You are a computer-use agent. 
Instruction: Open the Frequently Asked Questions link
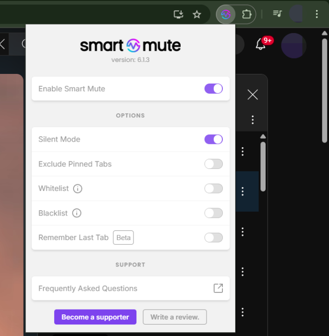131,288
